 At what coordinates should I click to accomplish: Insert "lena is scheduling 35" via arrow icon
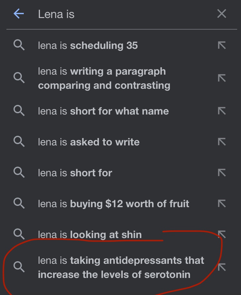222,45
